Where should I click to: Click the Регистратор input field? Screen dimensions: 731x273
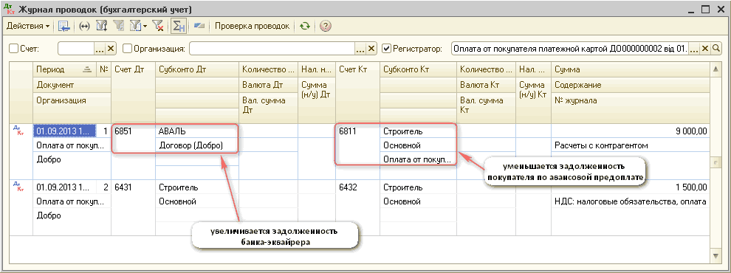click(570, 49)
